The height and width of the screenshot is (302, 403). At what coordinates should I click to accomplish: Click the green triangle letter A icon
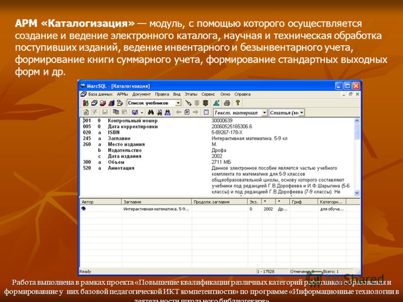[x=216, y=103]
